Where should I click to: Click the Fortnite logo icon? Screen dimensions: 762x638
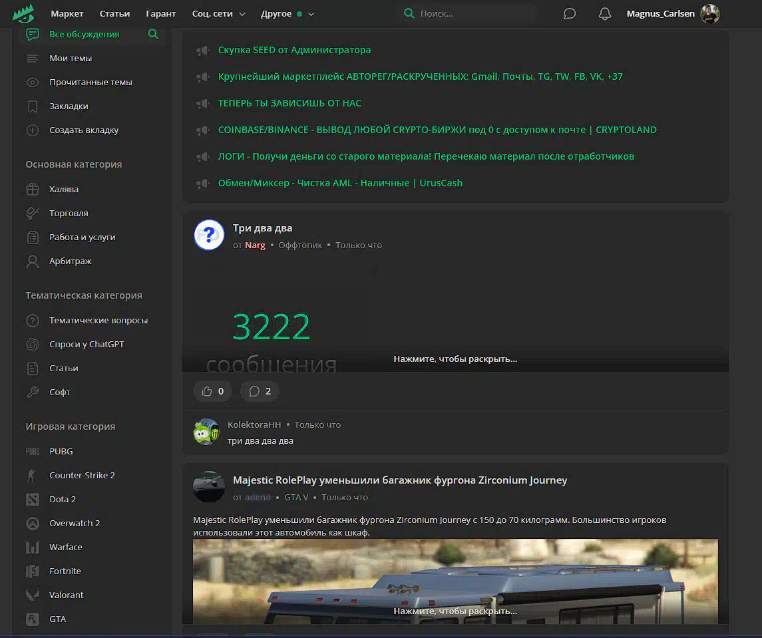click(33, 571)
